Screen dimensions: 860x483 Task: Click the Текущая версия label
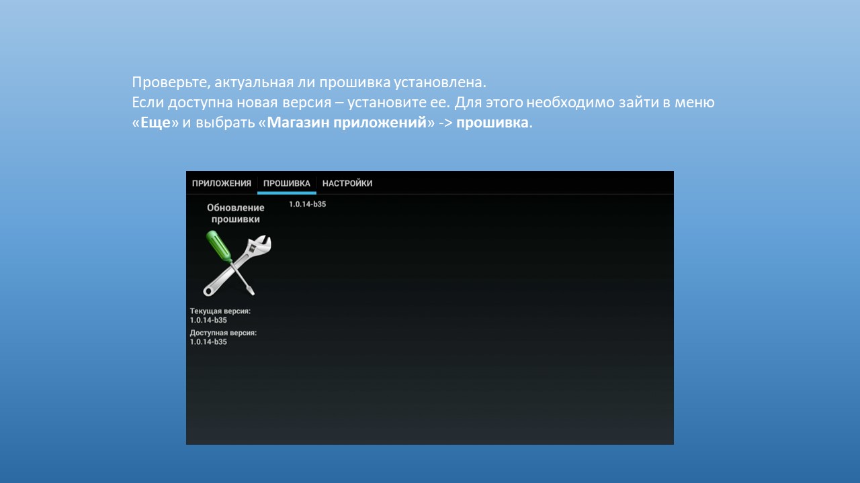pos(220,311)
